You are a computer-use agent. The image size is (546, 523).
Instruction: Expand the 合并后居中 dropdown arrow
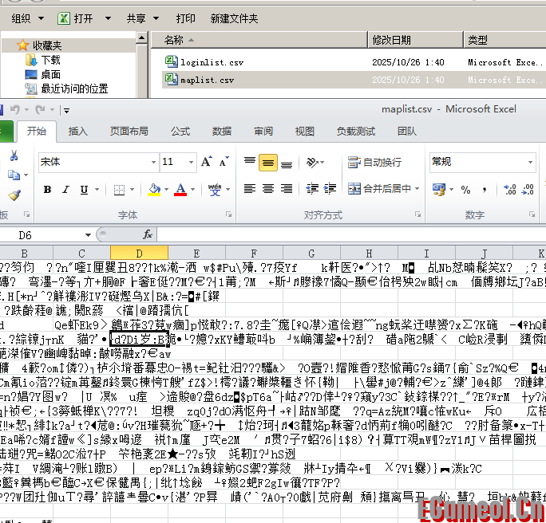pyautogui.click(x=417, y=189)
